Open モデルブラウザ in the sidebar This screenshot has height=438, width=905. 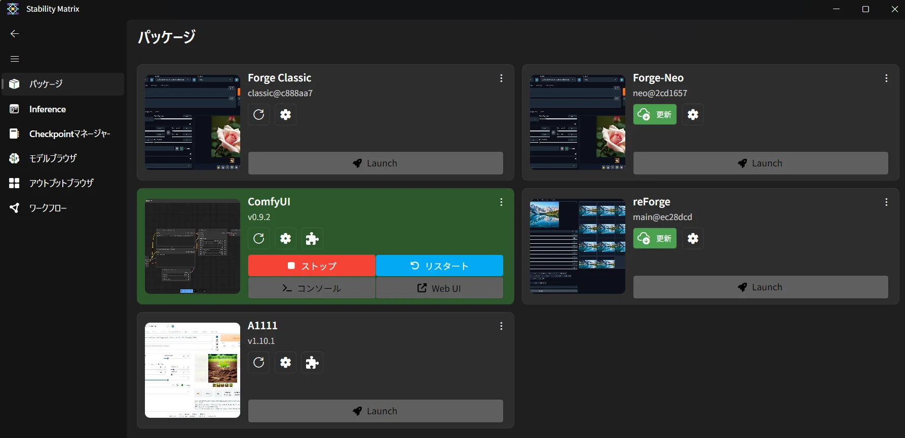(63, 159)
